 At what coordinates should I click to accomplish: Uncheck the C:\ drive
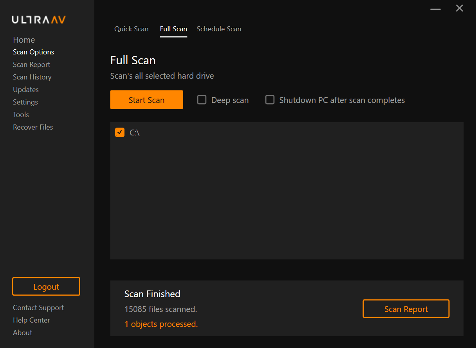pyautogui.click(x=119, y=132)
